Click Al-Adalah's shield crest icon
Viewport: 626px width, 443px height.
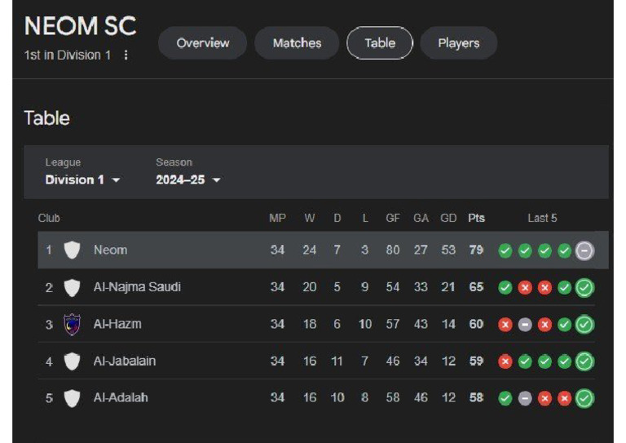point(73,398)
